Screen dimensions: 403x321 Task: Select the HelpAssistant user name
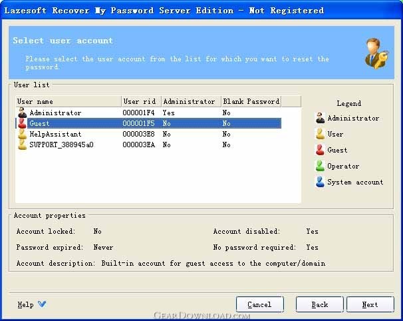click(55, 134)
